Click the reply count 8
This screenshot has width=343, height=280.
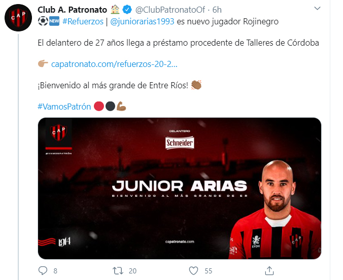pyautogui.click(x=55, y=271)
